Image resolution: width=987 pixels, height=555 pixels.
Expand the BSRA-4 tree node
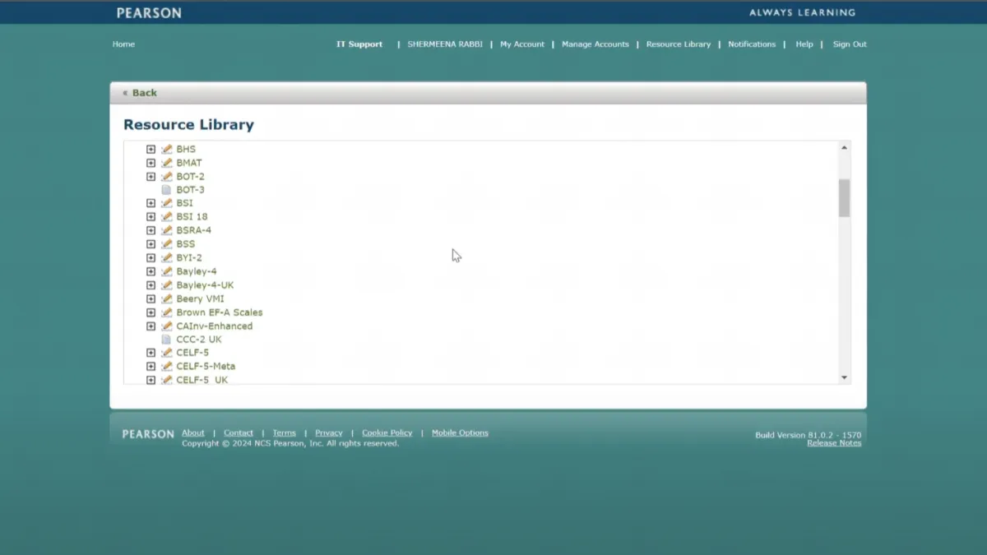pyautogui.click(x=151, y=230)
